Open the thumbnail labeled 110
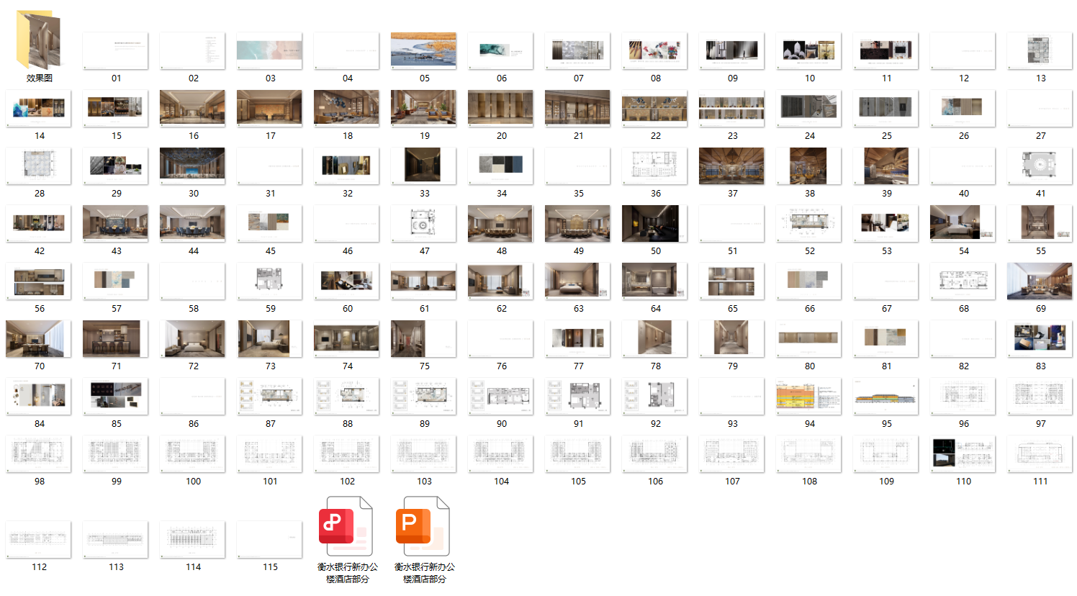1077x596 pixels. pos(963,453)
